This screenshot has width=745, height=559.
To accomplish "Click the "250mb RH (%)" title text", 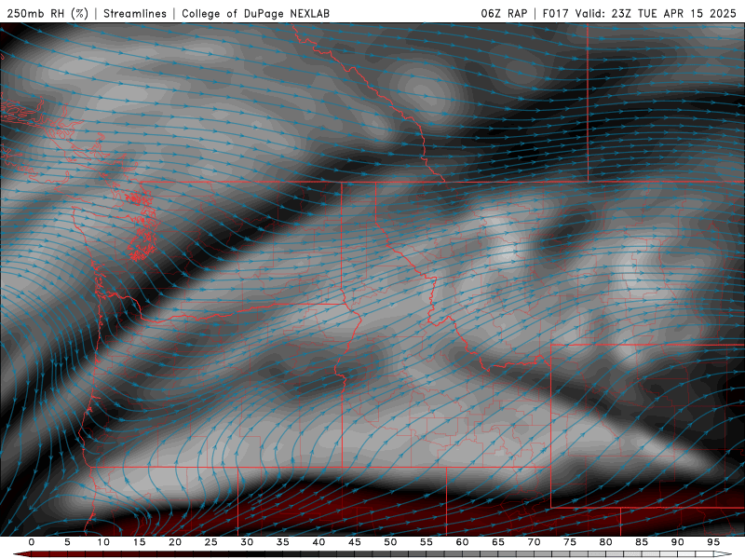I will (x=47, y=13).
